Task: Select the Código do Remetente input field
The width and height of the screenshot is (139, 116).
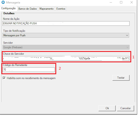Action: click(x=29, y=70)
